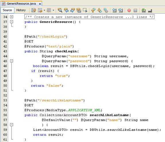Image resolution: width=165 pixels, height=142 pixels.
Task: Open the Back navigation dropdown arrow
Action: pyautogui.click(x=44, y=10)
